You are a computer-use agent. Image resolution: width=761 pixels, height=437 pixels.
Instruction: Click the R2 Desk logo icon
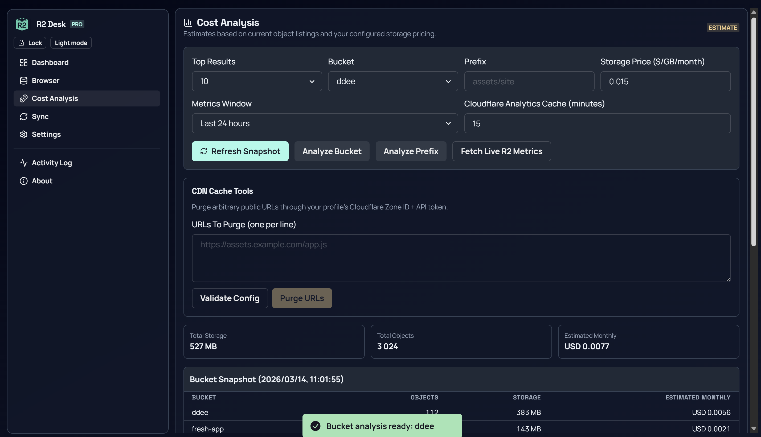[22, 24]
